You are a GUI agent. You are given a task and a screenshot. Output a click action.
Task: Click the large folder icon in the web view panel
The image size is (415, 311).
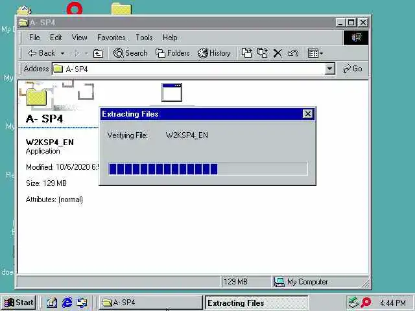pyautogui.click(x=36, y=97)
